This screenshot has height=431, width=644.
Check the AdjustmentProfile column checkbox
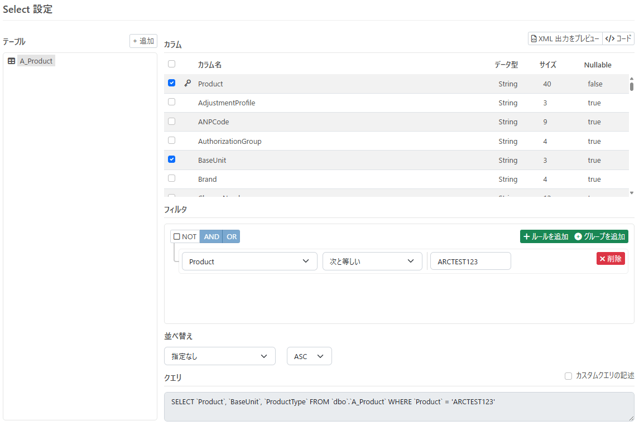point(172,102)
